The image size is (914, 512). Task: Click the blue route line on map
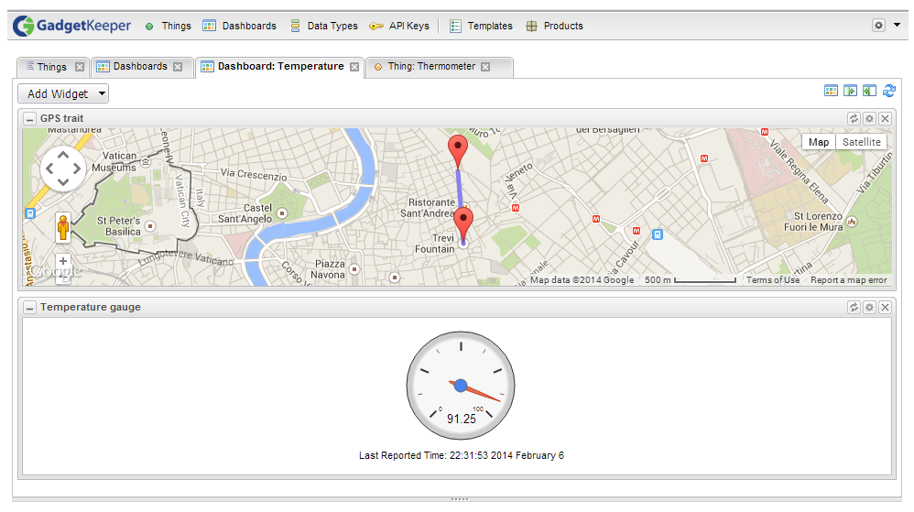coord(458,188)
